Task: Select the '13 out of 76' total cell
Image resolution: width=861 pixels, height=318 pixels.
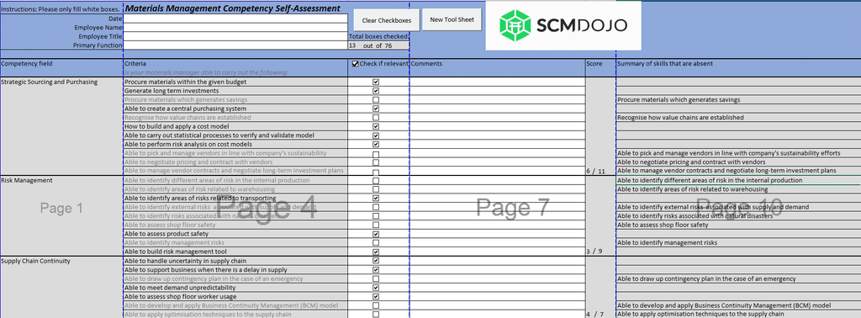Action: (x=379, y=45)
